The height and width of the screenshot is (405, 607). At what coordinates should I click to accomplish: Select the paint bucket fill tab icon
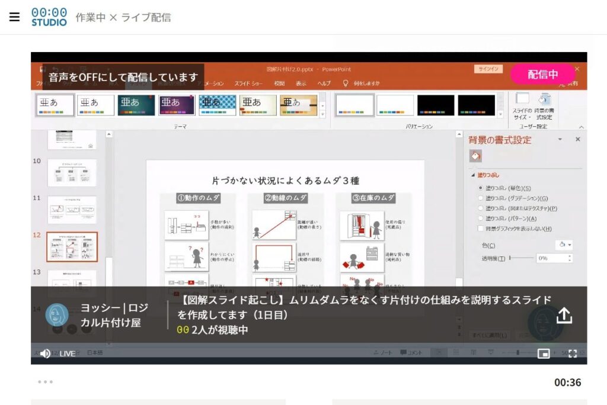pos(475,156)
